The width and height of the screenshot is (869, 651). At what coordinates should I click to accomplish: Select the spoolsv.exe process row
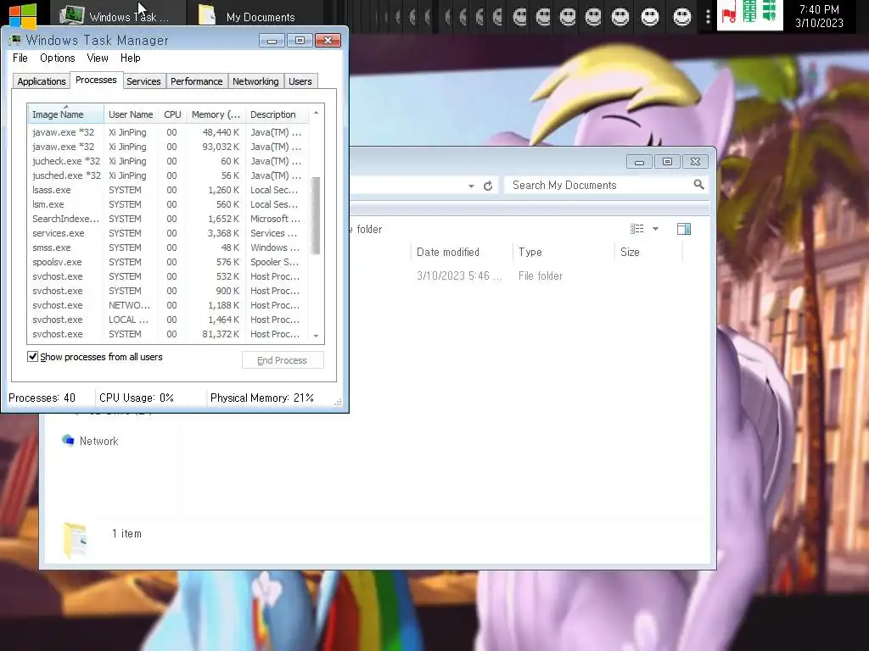(x=169, y=262)
